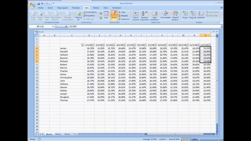The image size is (251, 141).
Task: Click the From Web icon
Action: pyautogui.click(x=40, y=16)
